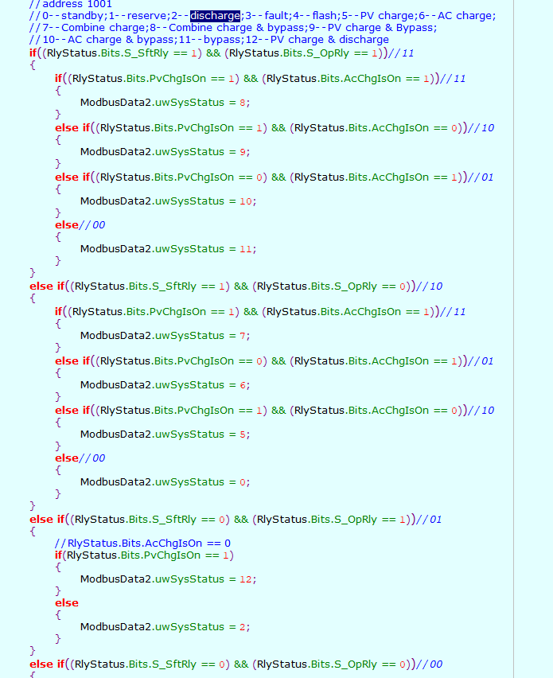The image size is (553, 678).
Task: Click the "else//00" line above status 0
Action: click(x=80, y=458)
